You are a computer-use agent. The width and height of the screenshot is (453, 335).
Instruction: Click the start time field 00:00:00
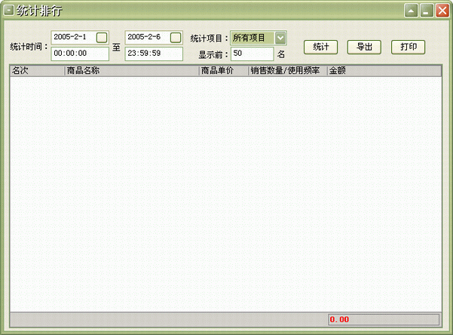80,54
